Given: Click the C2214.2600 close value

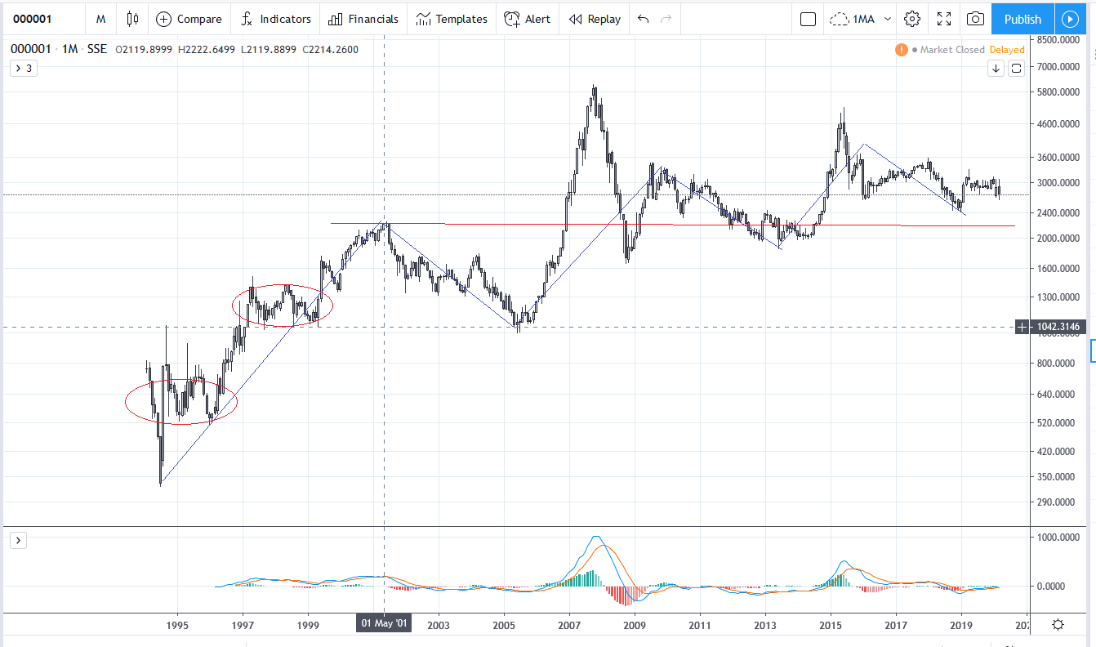Looking at the screenshot, I should click(x=330, y=49).
